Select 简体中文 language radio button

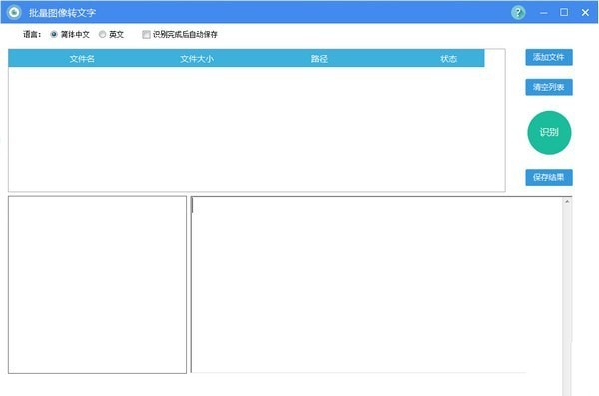click(54, 34)
